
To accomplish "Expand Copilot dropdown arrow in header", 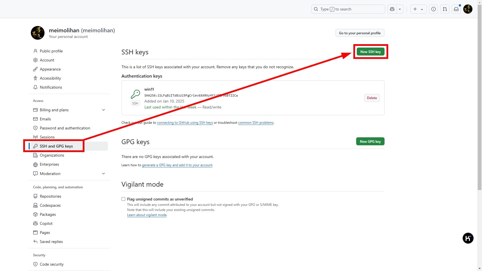I will tap(400, 9).
